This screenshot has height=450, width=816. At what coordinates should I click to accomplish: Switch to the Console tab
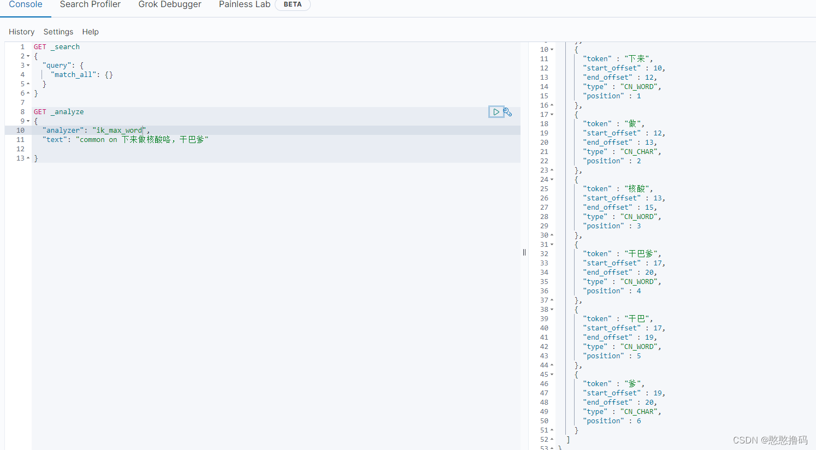(26, 4)
